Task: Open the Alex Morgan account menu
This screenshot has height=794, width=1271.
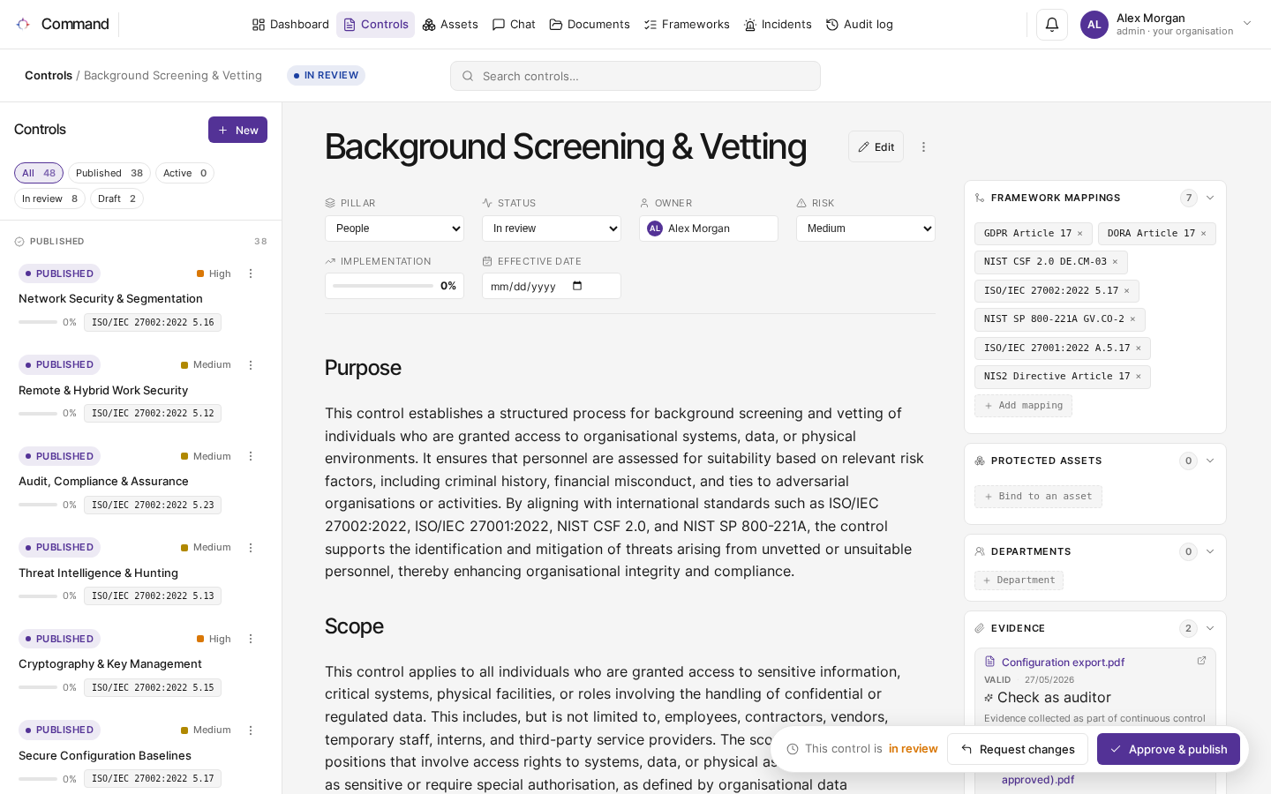Action: 1167,25
